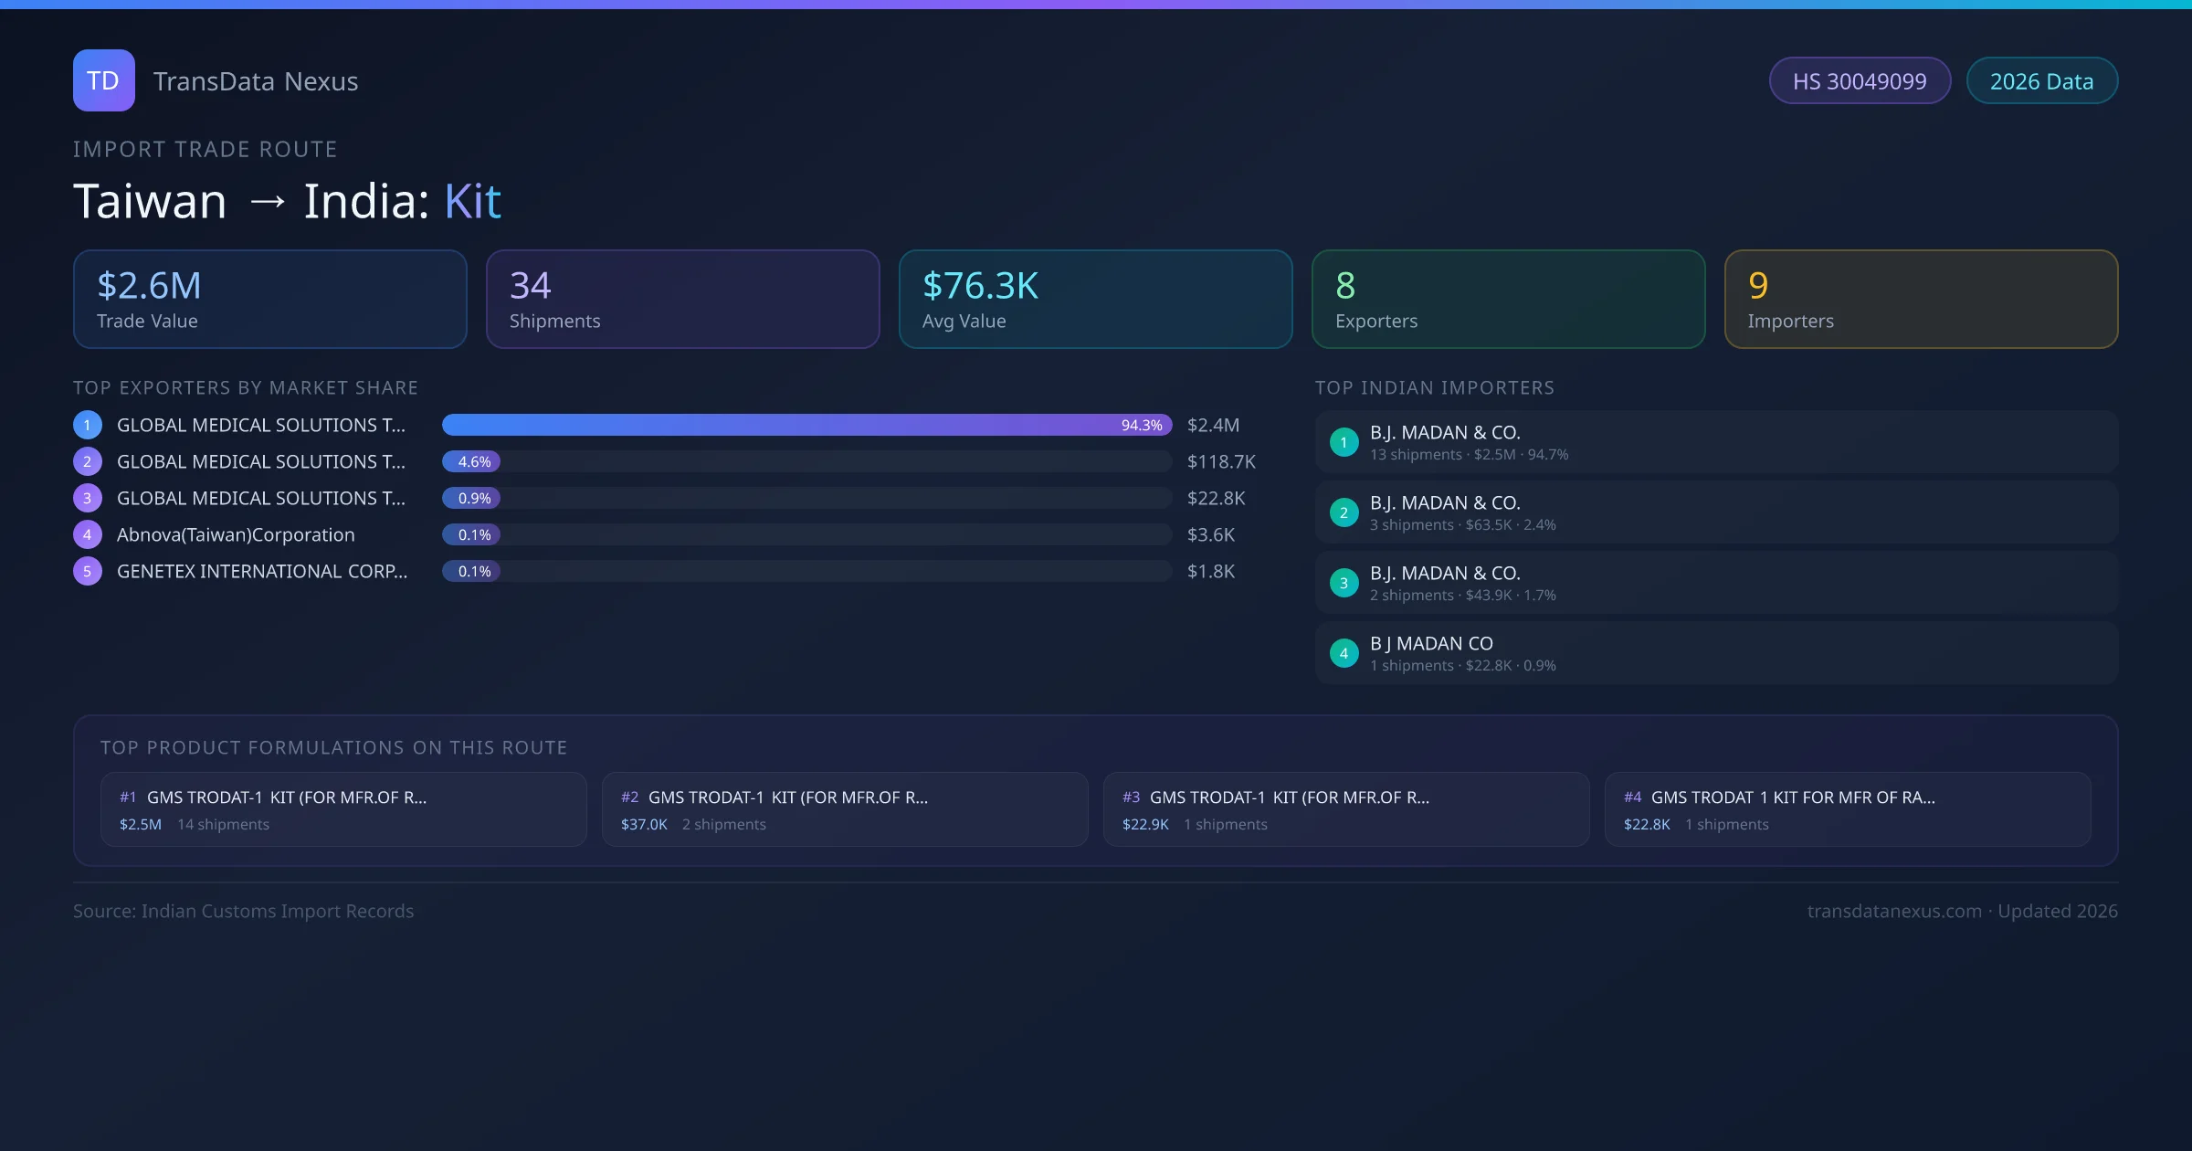Open the $76.3K Avg Value card
This screenshot has width=2192, height=1151.
(1095, 299)
